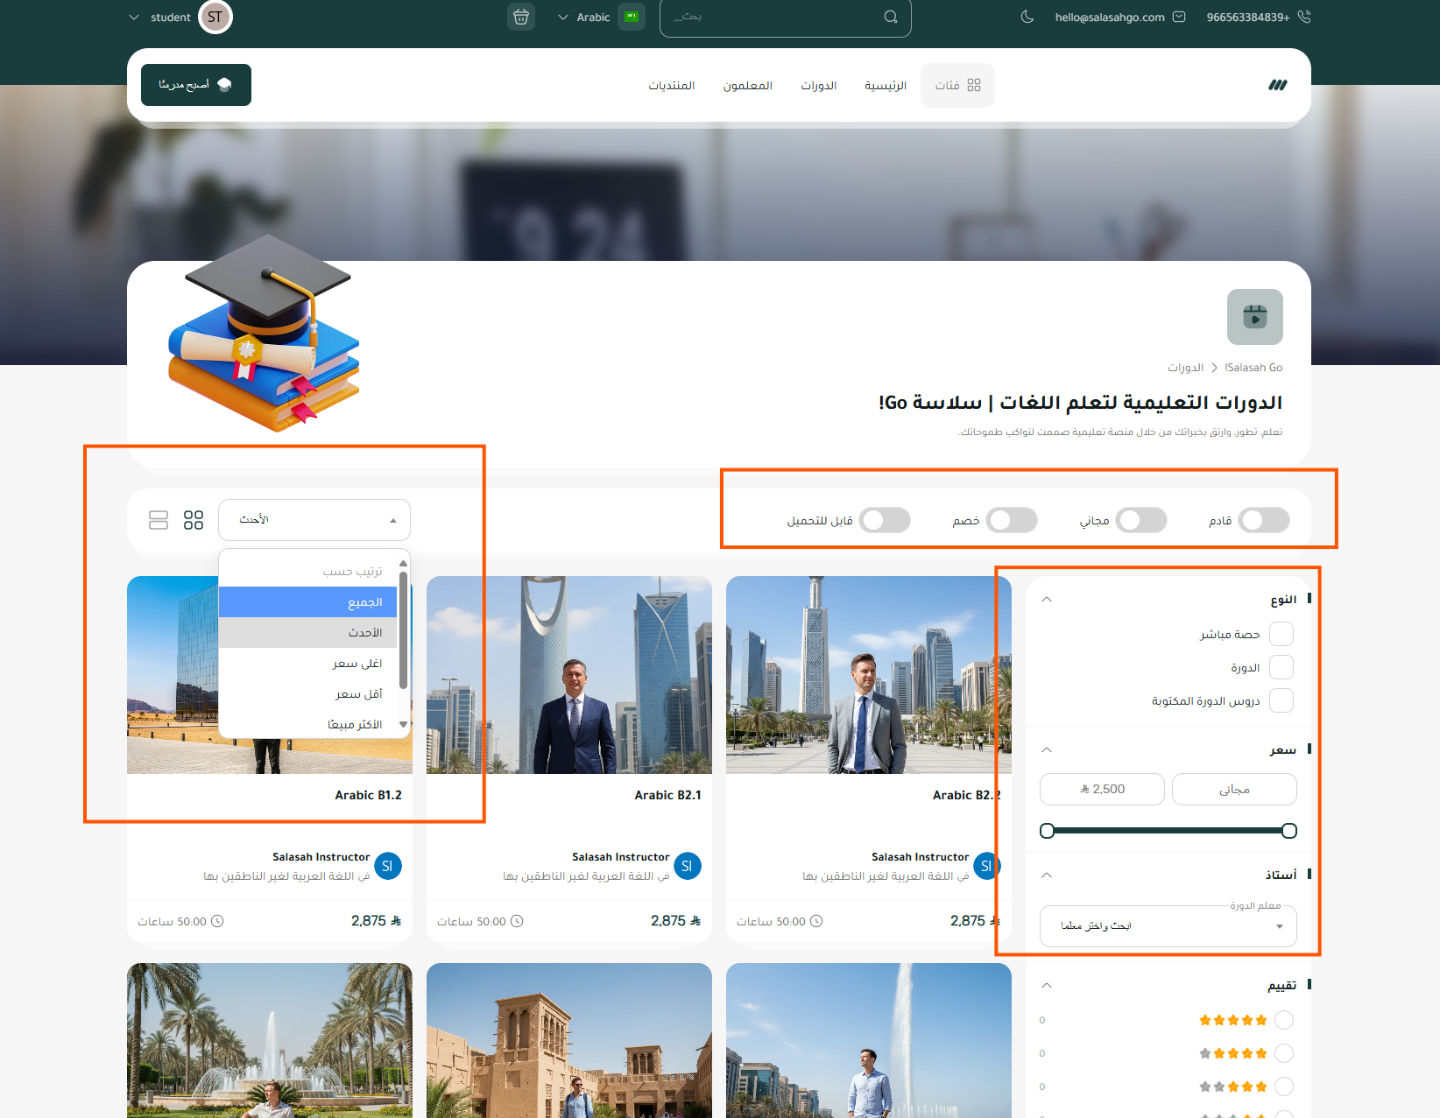This screenshot has height=1118, width=1440.
Task: Enable the مجاني toggle
Action: (x=1141, y=520)
